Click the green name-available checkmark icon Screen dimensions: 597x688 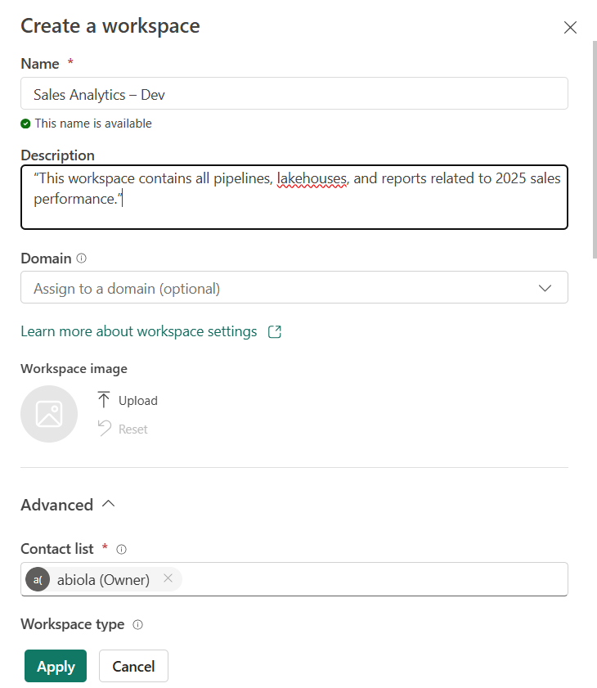coord(26,124)
